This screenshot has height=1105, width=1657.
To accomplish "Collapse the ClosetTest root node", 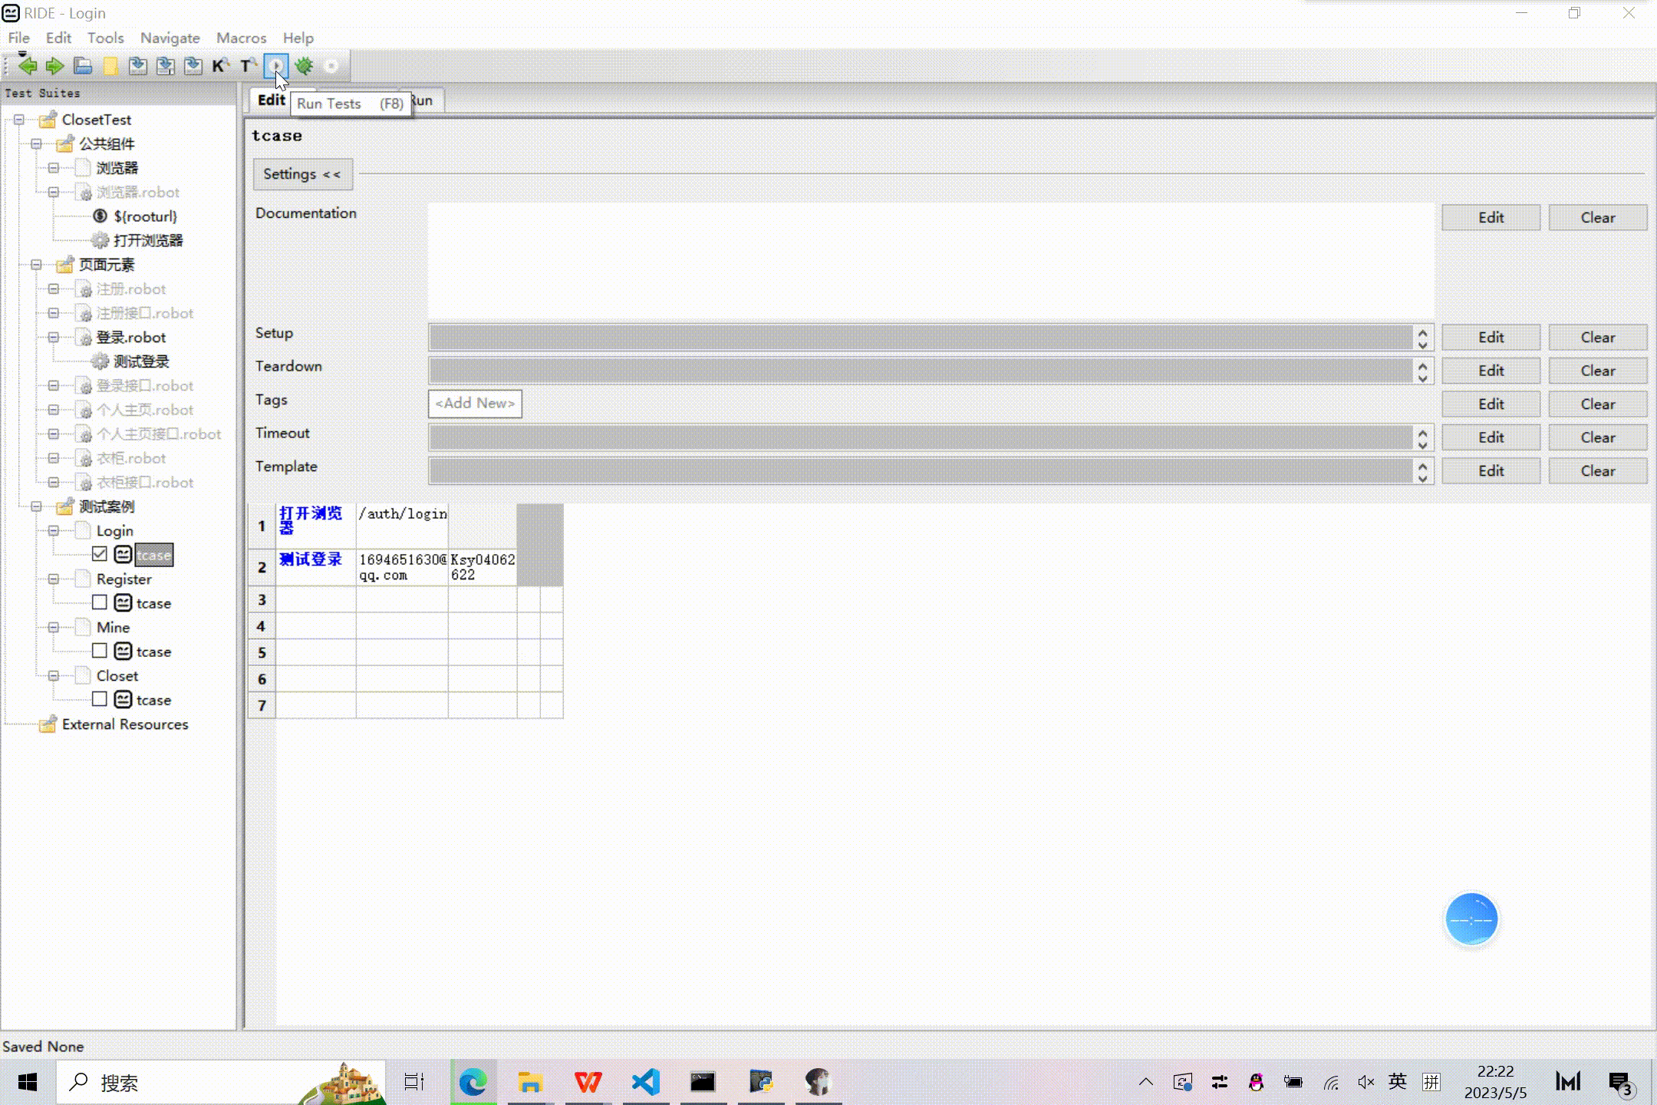I will (x=19, y=120).
